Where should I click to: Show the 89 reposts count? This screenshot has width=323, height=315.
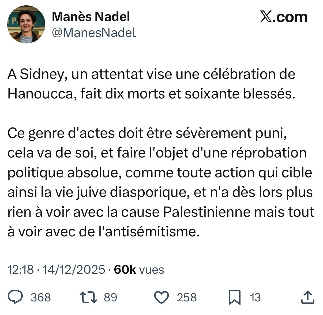110,297
